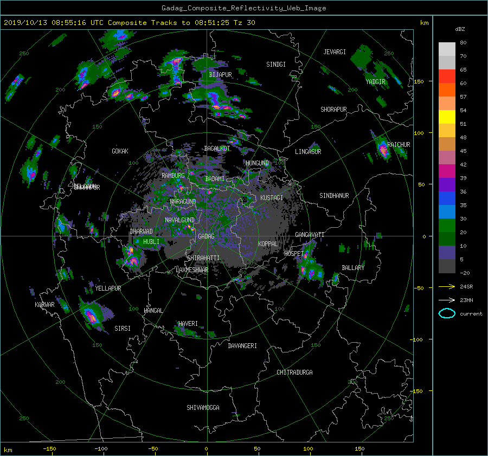Screen dimensions: 488x456
Task: Click the storm cell near Raichur
Action: click(x=383, y=150)
